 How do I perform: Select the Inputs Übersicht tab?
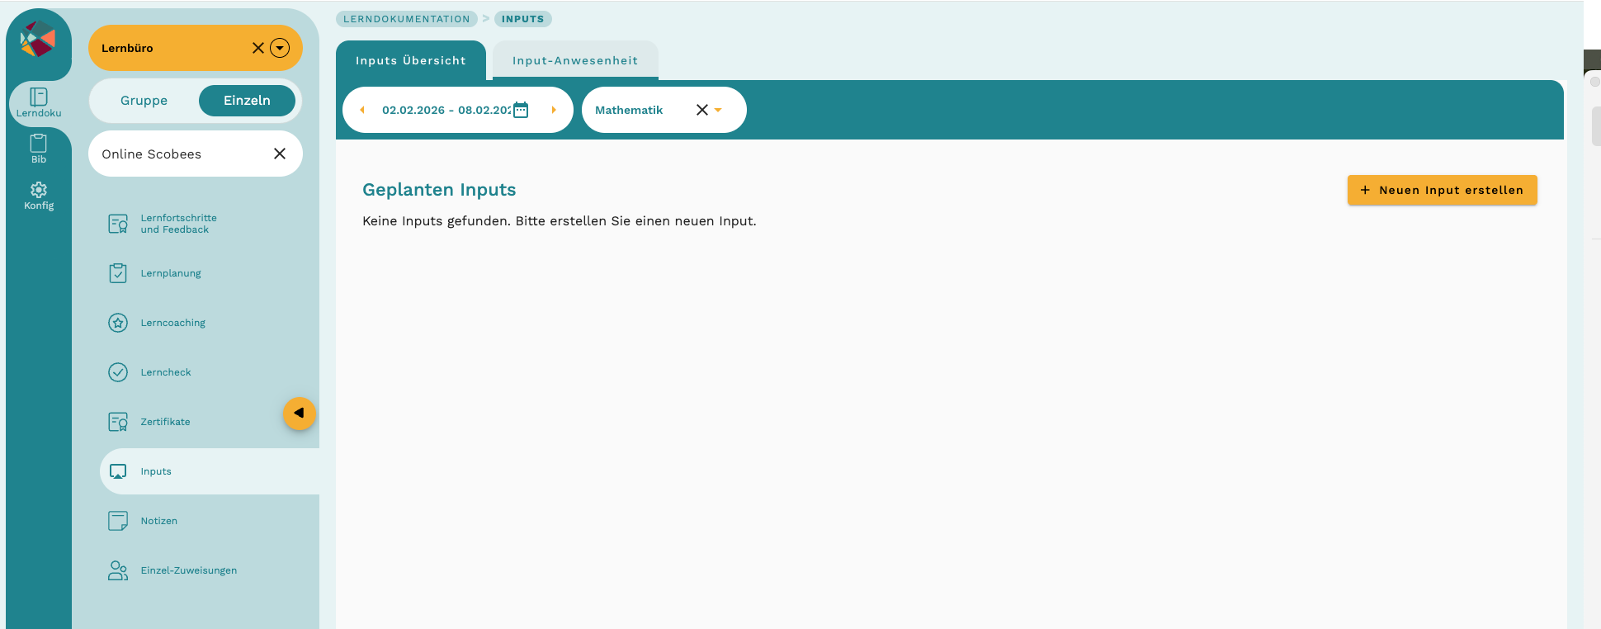pyautogui.click(x=410, y=60)
